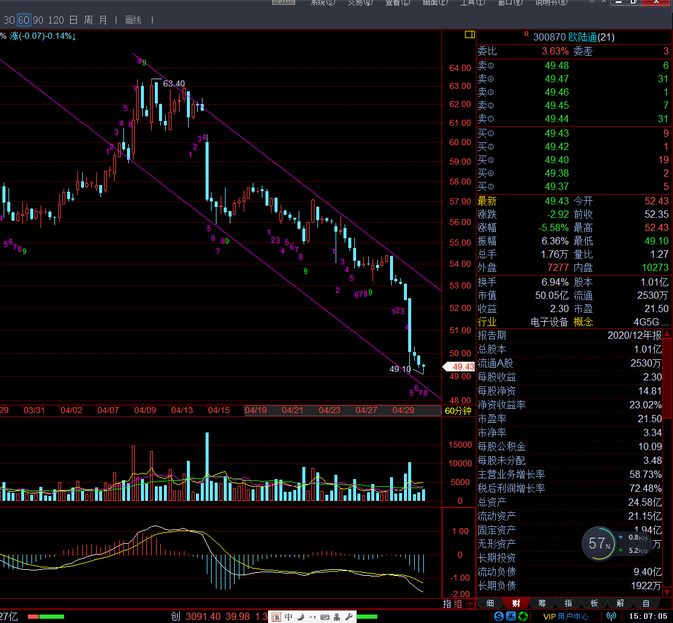Click the 300870 欧陆通 stock title
Screen dimensions: 673x623
click(573, 38)
